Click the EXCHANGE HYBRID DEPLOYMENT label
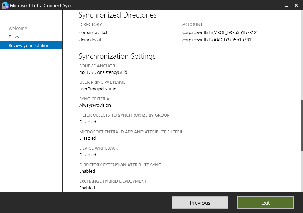This screenshot has height=213, width=303. click(x=113, y=181)
